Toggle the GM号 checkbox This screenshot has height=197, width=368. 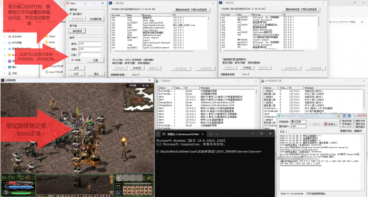(x=73, y=60)
